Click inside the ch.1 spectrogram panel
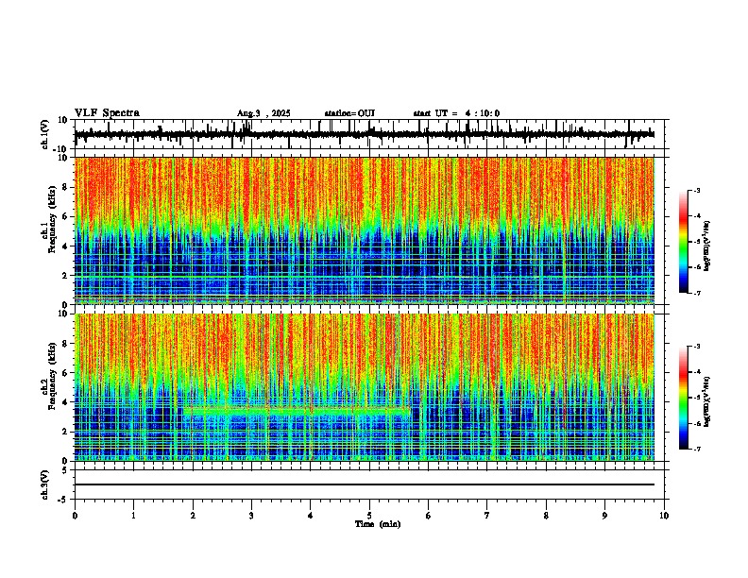 click(365, 230)
